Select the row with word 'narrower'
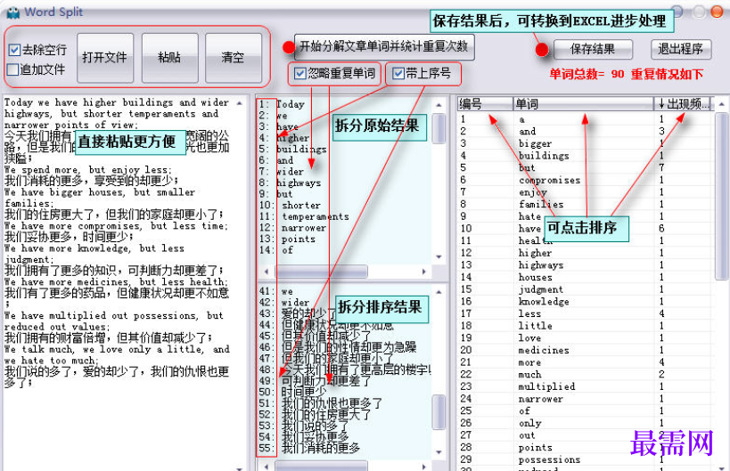Image resolution: width=730 pixels, height=471 pixels. tap(585, 399)
